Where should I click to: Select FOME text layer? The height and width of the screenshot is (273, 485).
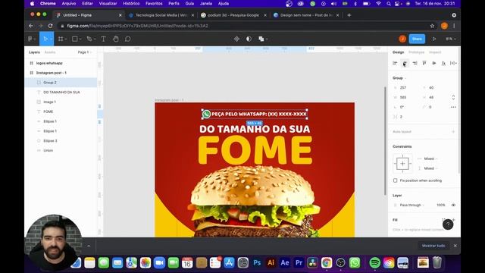[x=61, y=111]
